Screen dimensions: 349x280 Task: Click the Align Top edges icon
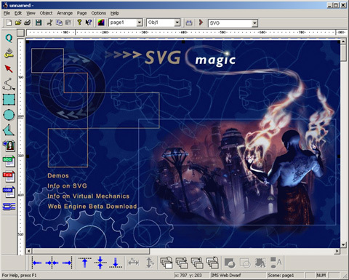point(84,263)
